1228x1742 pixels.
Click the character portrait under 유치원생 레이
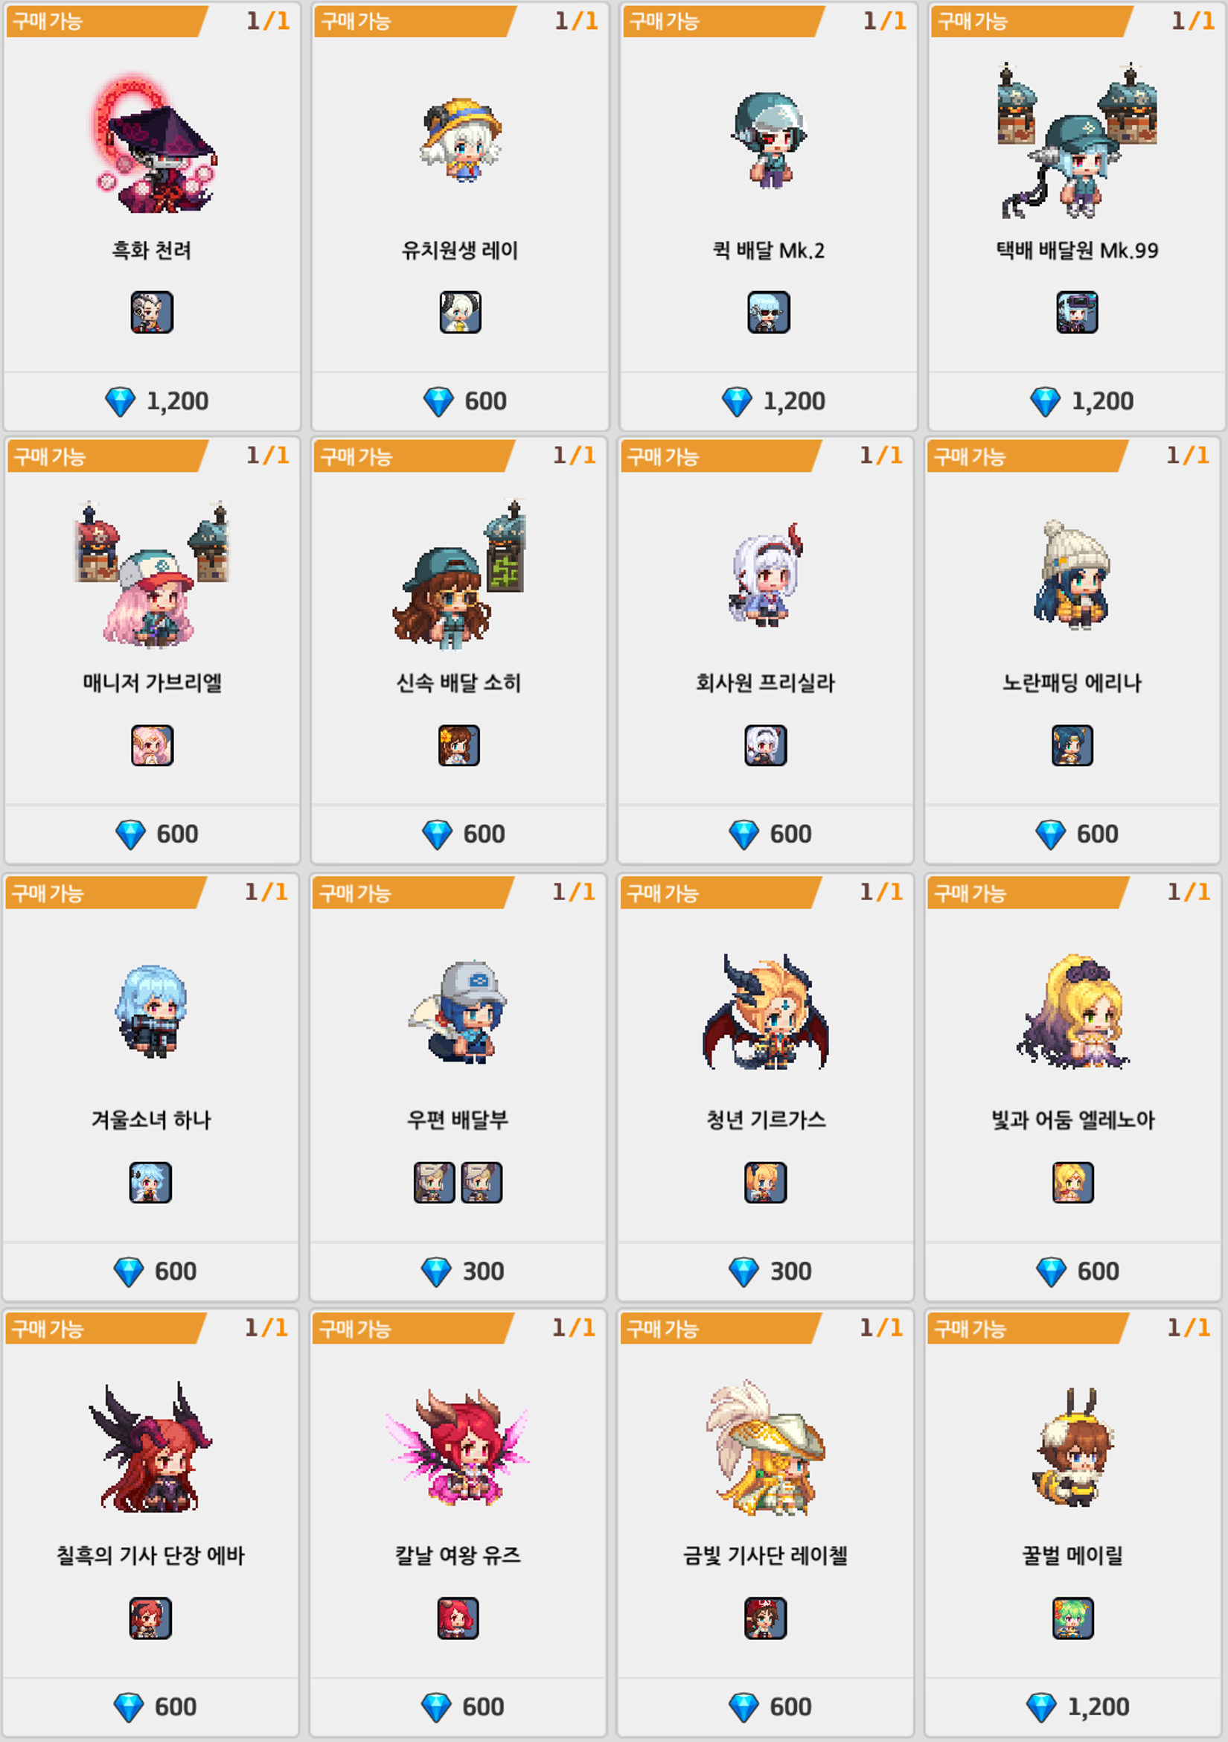pos(461,313)
